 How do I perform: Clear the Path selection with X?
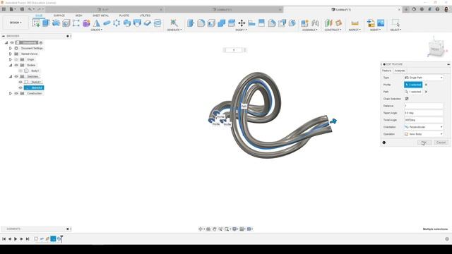tap(426, 92)
